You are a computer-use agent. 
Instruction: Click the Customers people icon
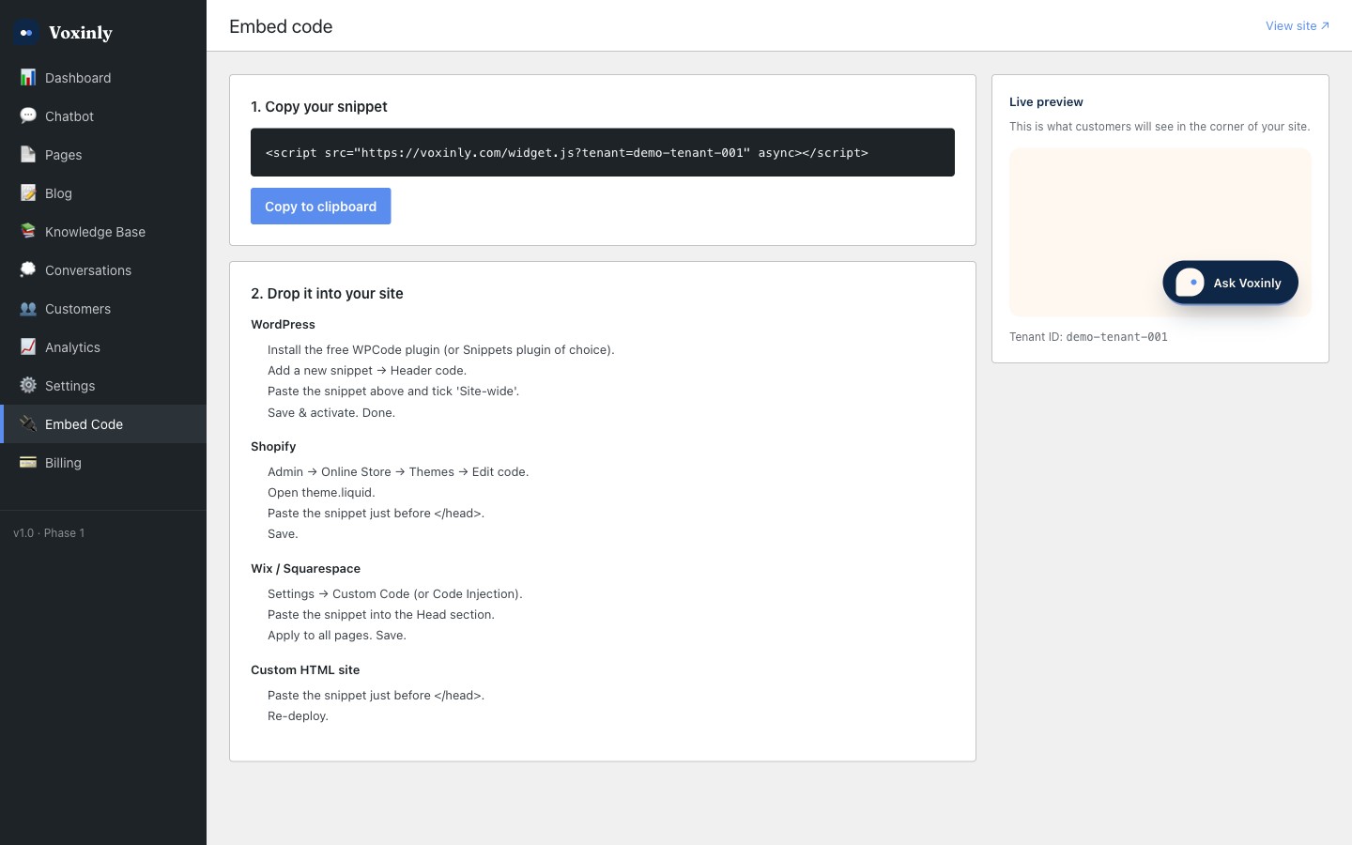click(28, 308)
